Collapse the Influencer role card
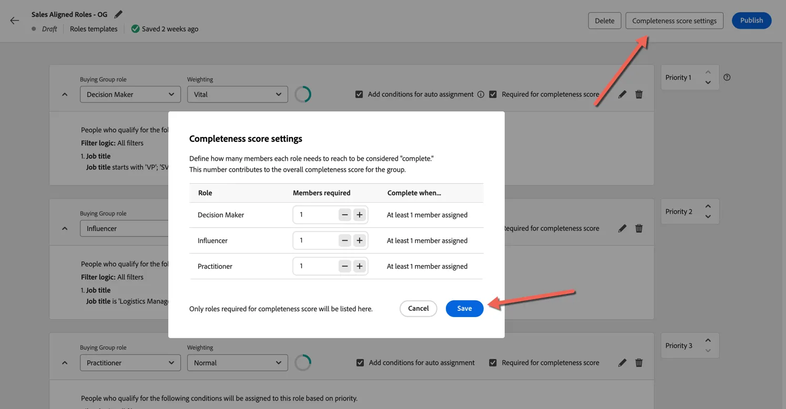The height and width of the screenshot is (409, 786). tap(65, 228)
